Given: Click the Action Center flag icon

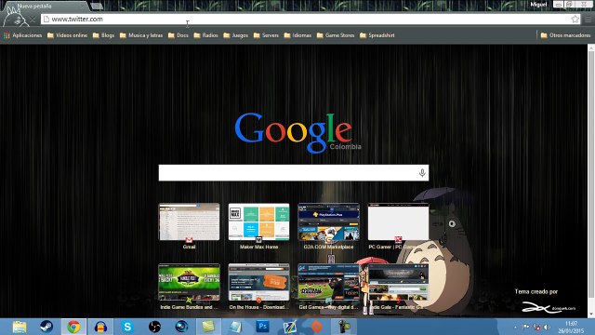Looking at the screenshot, I should point(526,327).
